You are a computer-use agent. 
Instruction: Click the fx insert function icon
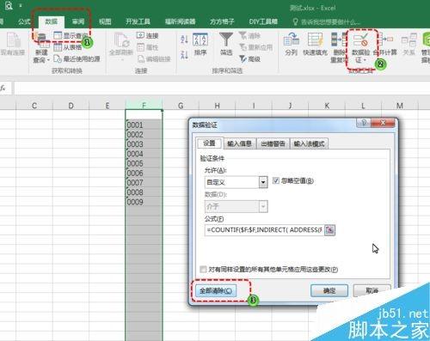(3, 88)
